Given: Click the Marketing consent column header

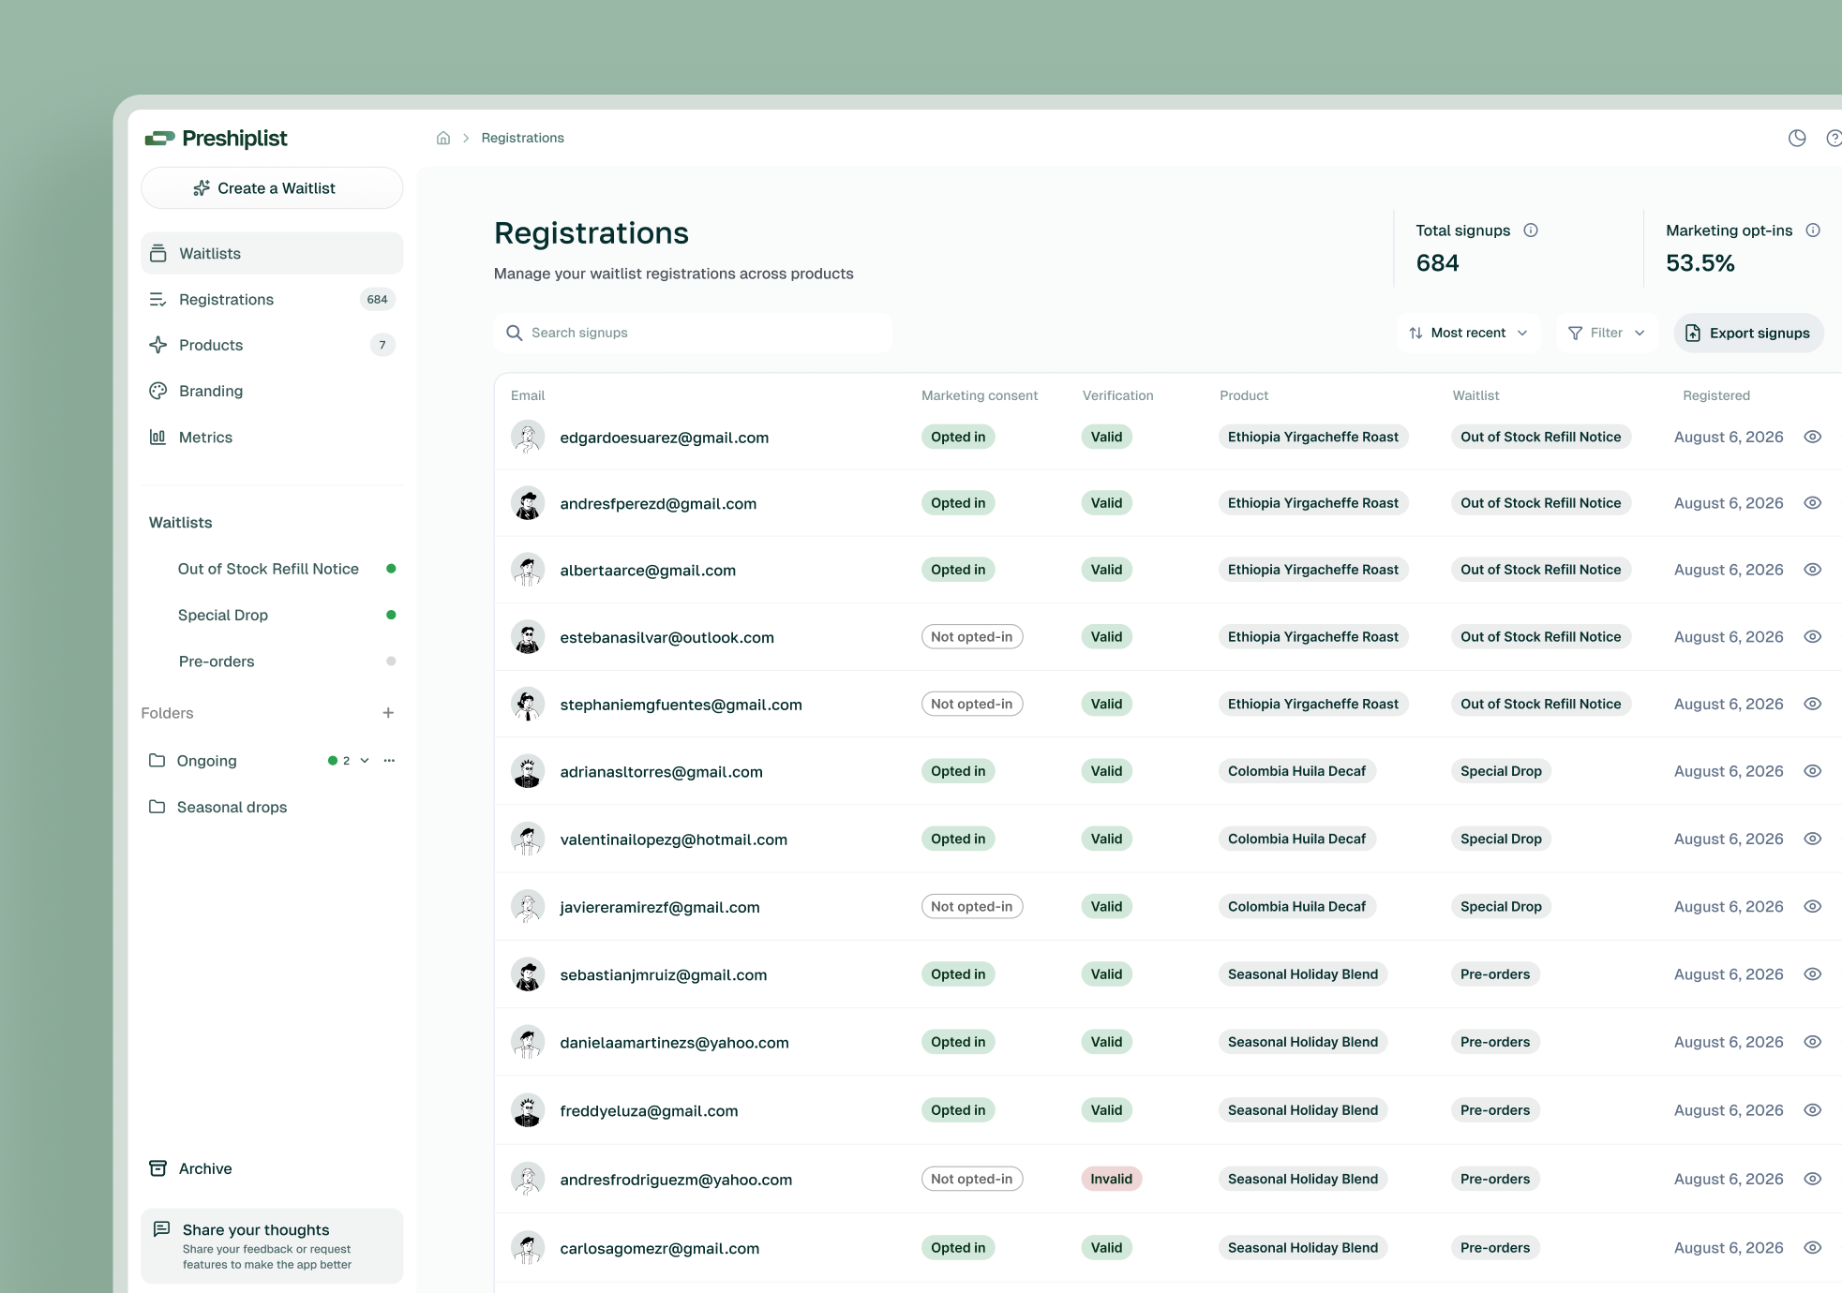Looking at the screenshot, I should click(980, 395).
